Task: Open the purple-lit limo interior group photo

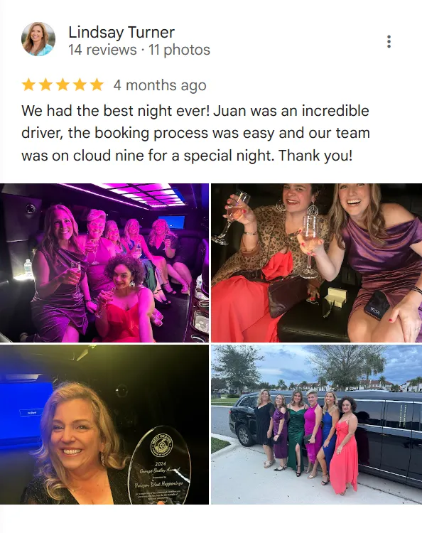Action: point(104,263)
